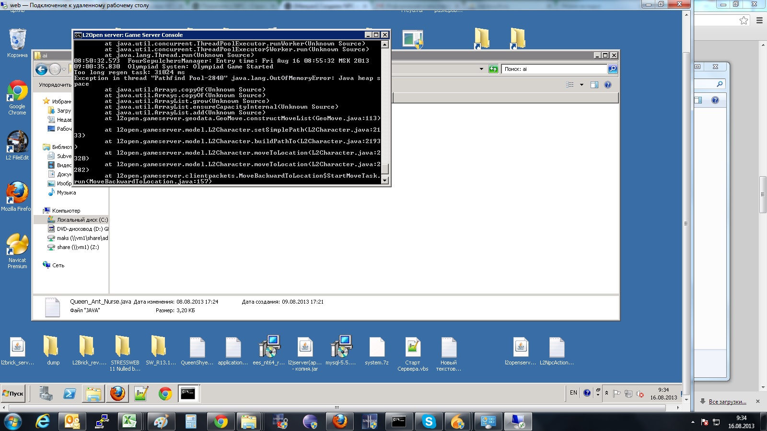The image size is (767, 431).
Task: Open Skype from the local taskbar
Action: click(429, 421)
